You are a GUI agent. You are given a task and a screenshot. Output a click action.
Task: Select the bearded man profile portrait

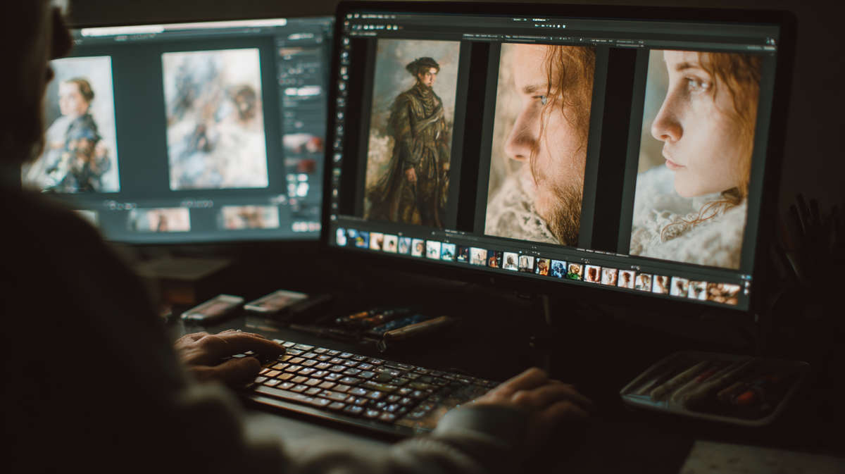(539, 144)
